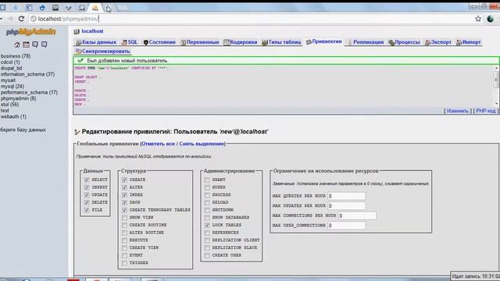Open the information_schema database
500x281 pixels.
coord(27,74)
